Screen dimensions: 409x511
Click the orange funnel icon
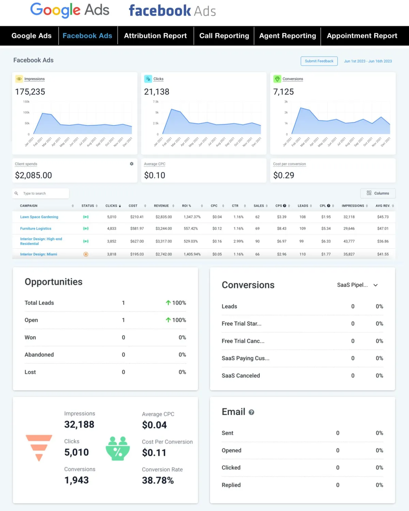tap(39, 448)
